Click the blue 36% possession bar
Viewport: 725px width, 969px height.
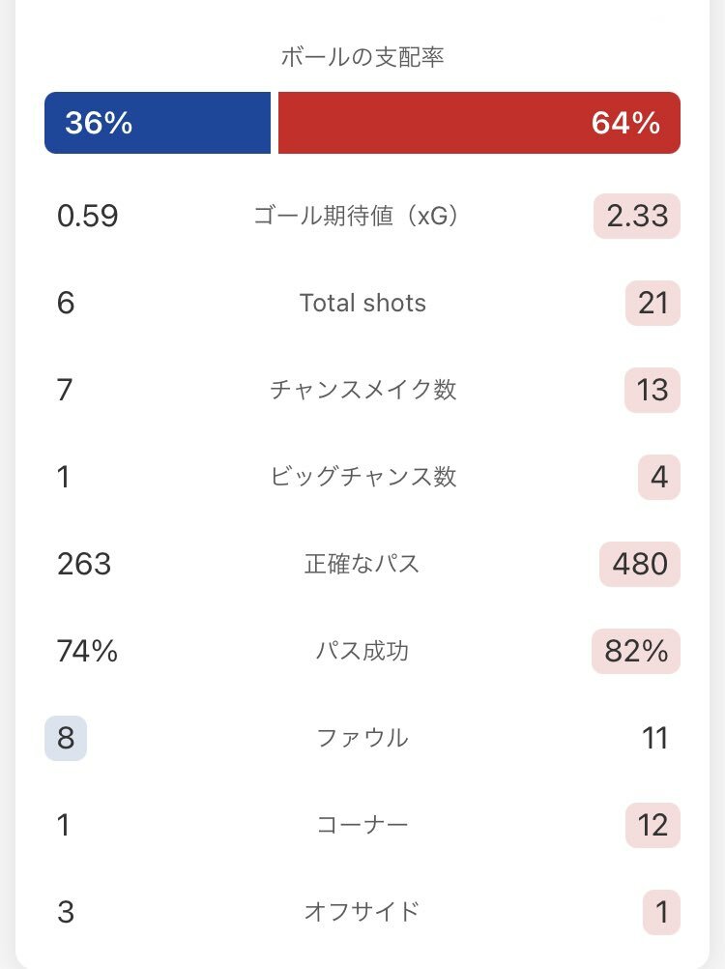point(158,123)
